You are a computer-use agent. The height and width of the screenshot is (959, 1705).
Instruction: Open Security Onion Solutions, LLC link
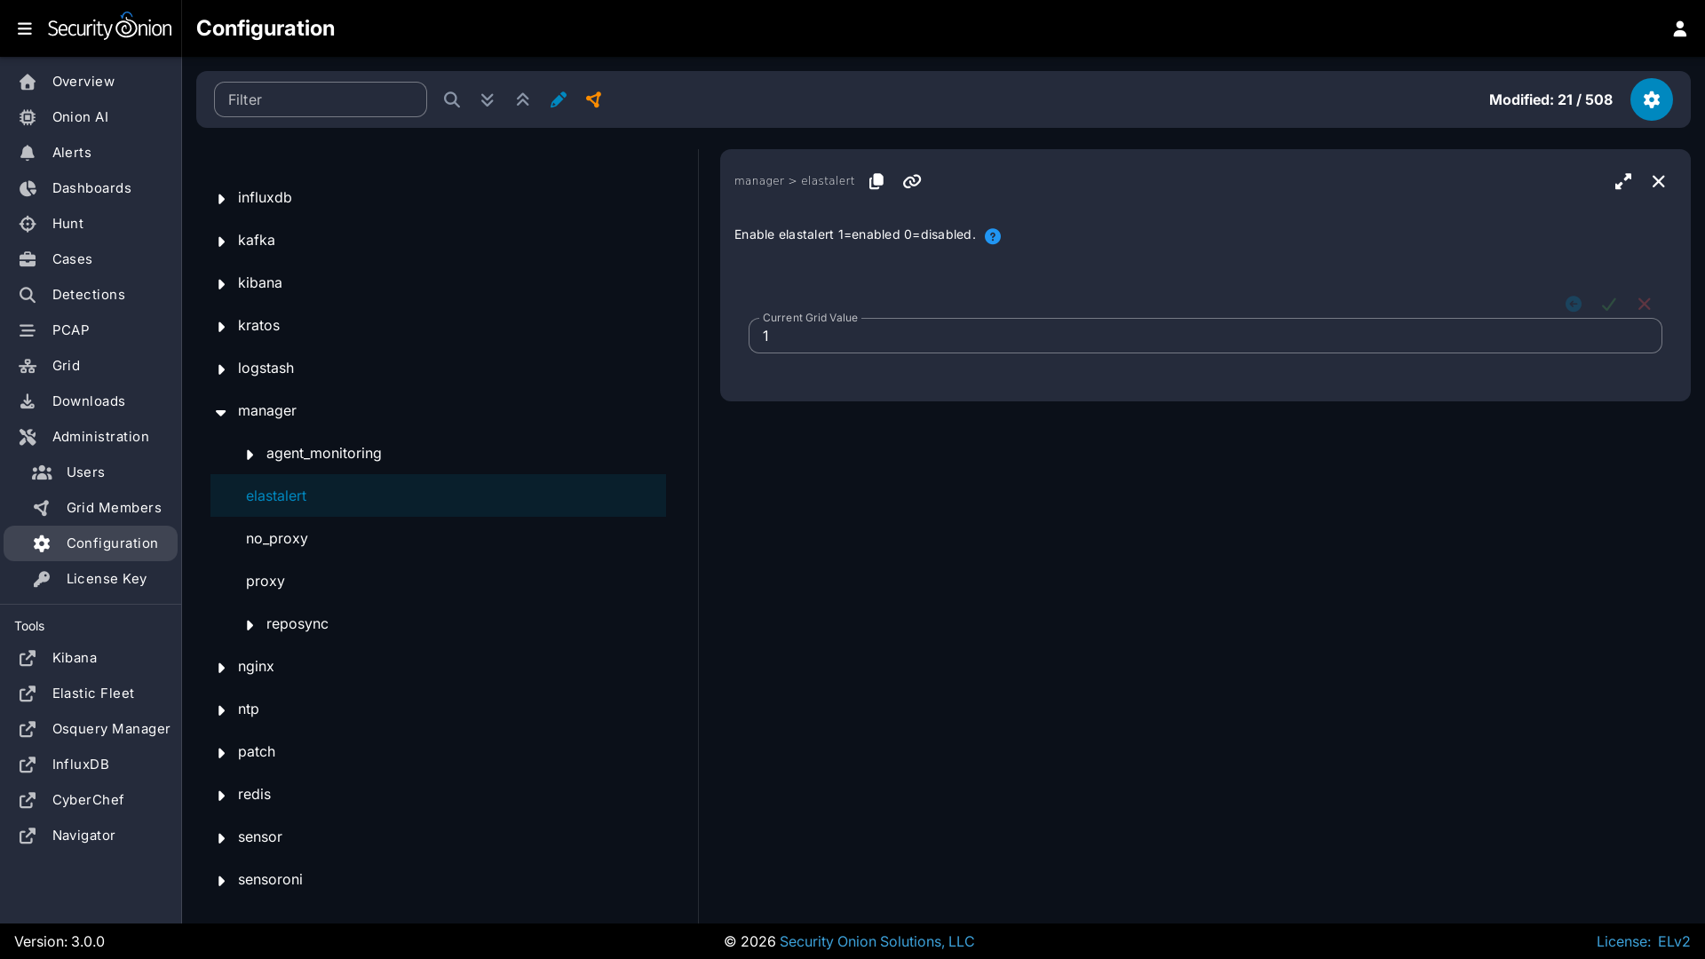coord(876,941)
